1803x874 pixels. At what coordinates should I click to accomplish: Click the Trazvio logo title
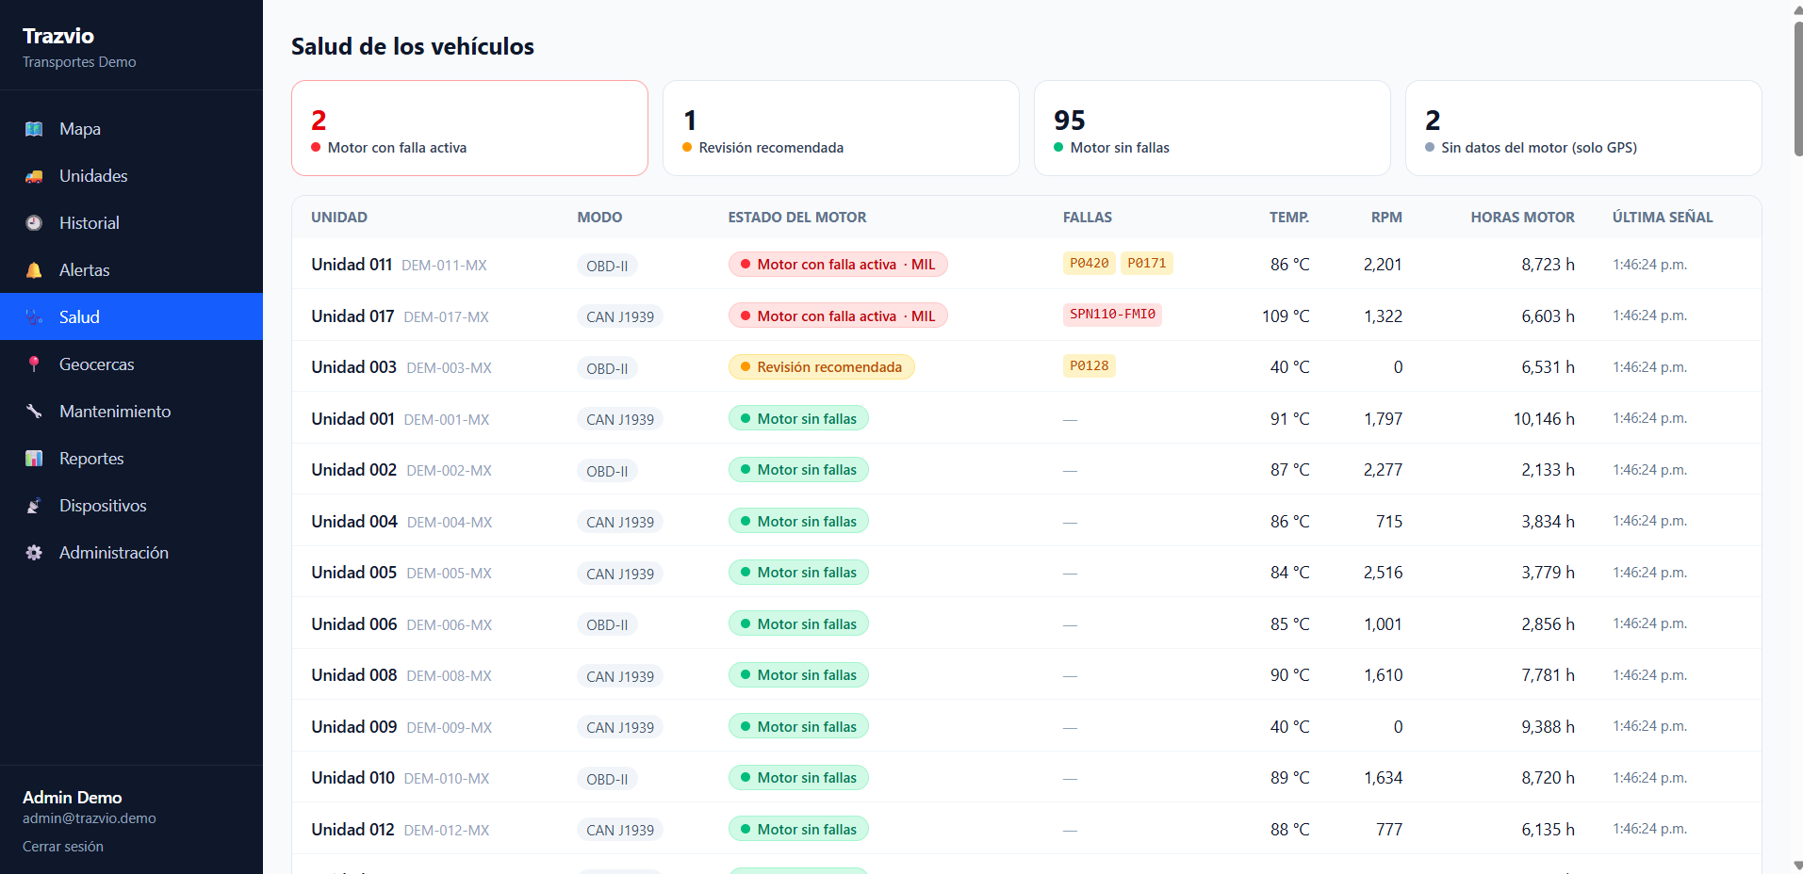(x=58, y=36)
